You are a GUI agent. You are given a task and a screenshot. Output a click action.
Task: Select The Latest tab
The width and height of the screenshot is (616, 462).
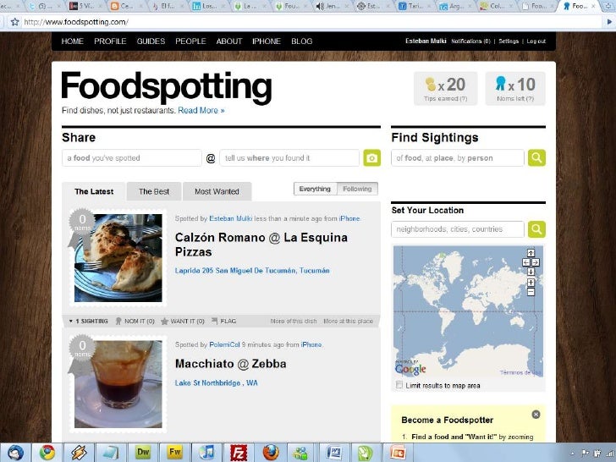pyautogui.click(x=94, y=192)
